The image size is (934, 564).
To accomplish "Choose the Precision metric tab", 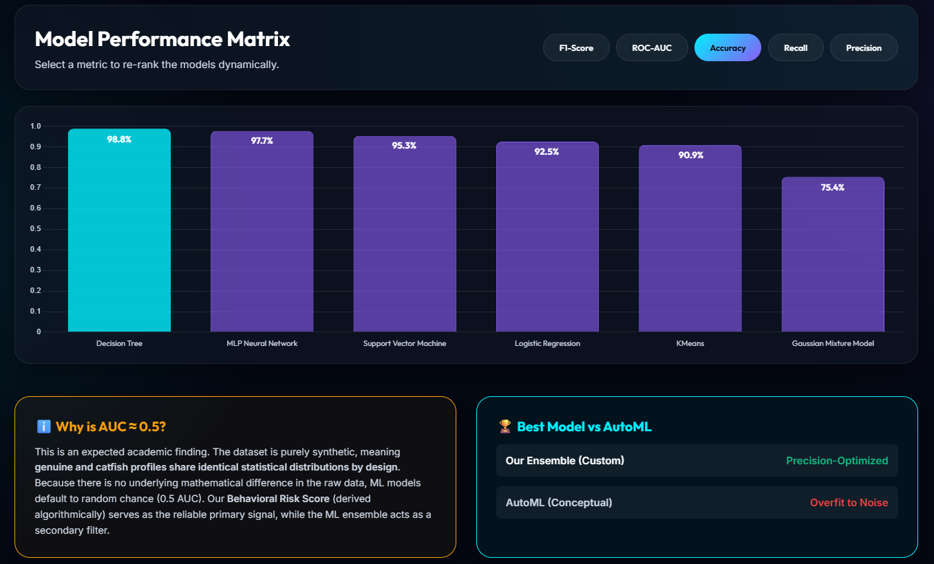I will coord(864,48).
